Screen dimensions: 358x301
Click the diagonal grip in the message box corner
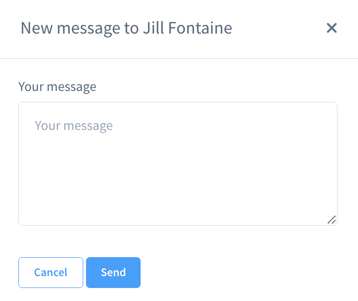click(332, 219)
